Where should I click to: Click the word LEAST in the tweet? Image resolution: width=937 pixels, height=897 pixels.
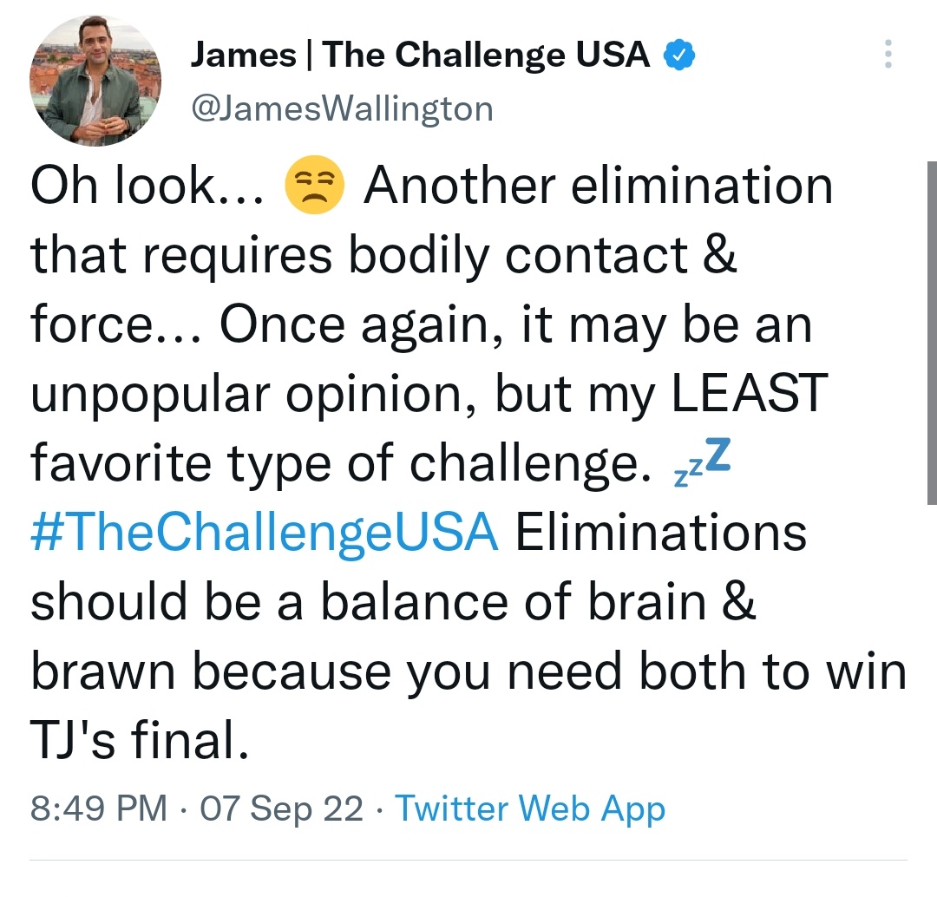[750, 393]
